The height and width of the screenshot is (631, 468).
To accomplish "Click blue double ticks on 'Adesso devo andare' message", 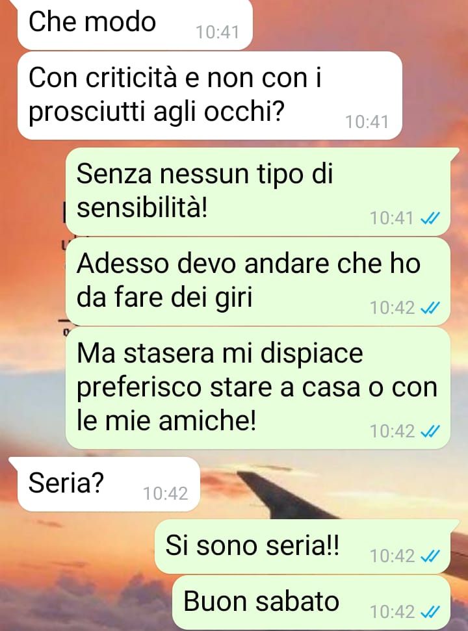I will [430, 308].
